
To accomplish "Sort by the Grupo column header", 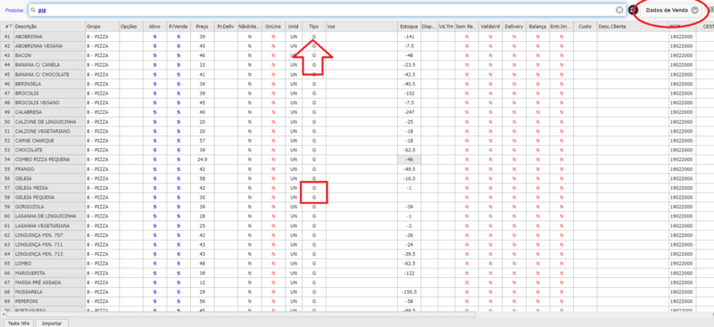I will [x=102, y=27].
